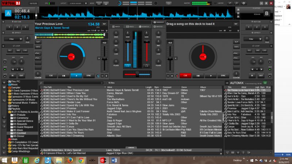Collapse deck A EFFECT panel
The image size is (292, 164).
click(3, 33)
